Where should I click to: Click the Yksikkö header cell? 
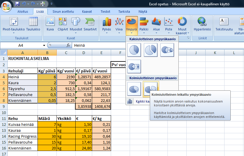click(66, 119)
